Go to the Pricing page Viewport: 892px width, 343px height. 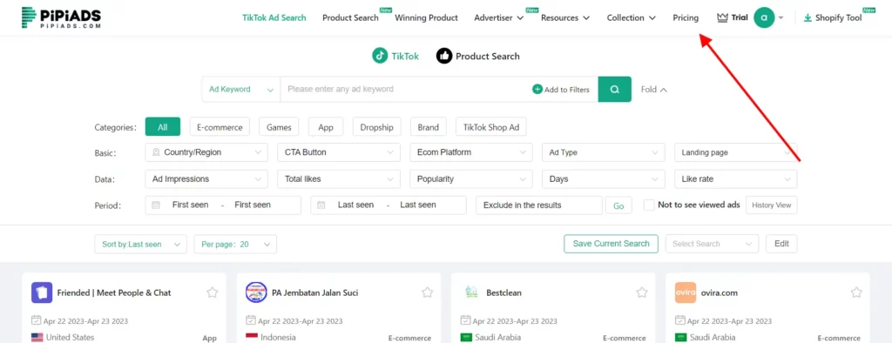click(686, 17)
